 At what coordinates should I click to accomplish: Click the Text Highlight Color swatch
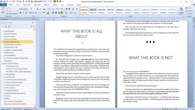pyautogui.click(x=44, y=13)
